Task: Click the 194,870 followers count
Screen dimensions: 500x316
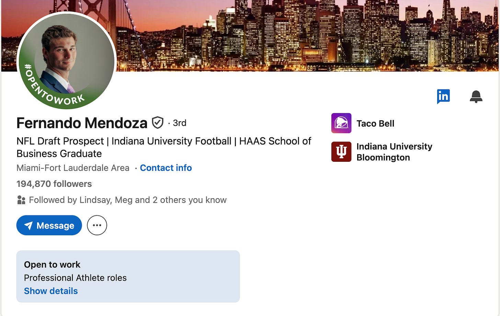Action: pos(54,184)
